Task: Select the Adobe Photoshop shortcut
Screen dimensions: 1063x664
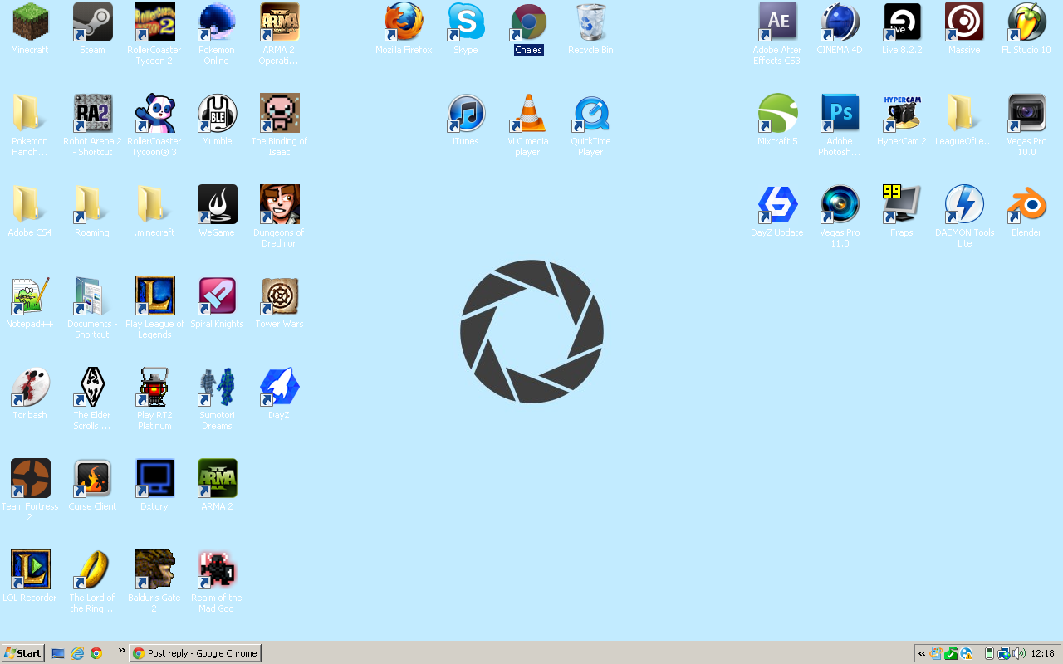Action: click(x=840, y=114)
